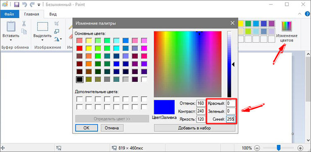Image resolution: width=311 pixels, height=152 pixels.
Task: Select the purple ribbon palette color
Action: pyautogui.click(x=271, y=23)
